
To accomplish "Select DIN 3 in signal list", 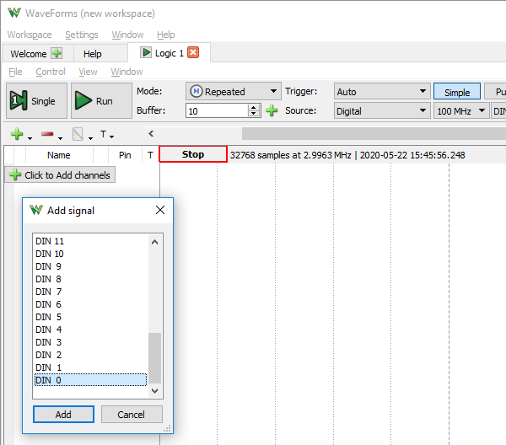I will pyautogui.click(x=91, y=342).
